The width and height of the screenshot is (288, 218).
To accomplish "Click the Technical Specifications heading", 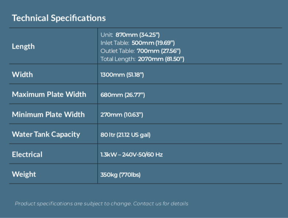I will (x=58, y=18).
